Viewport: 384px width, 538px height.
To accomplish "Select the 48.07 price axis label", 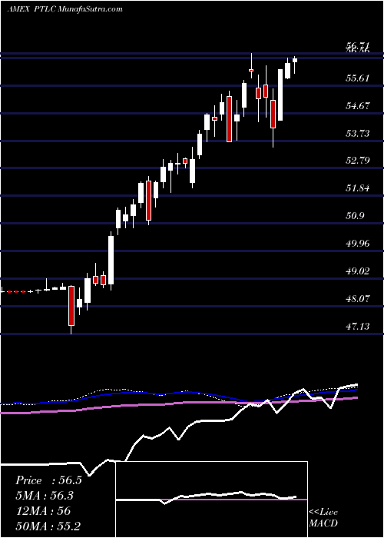I will click(358, 298).
